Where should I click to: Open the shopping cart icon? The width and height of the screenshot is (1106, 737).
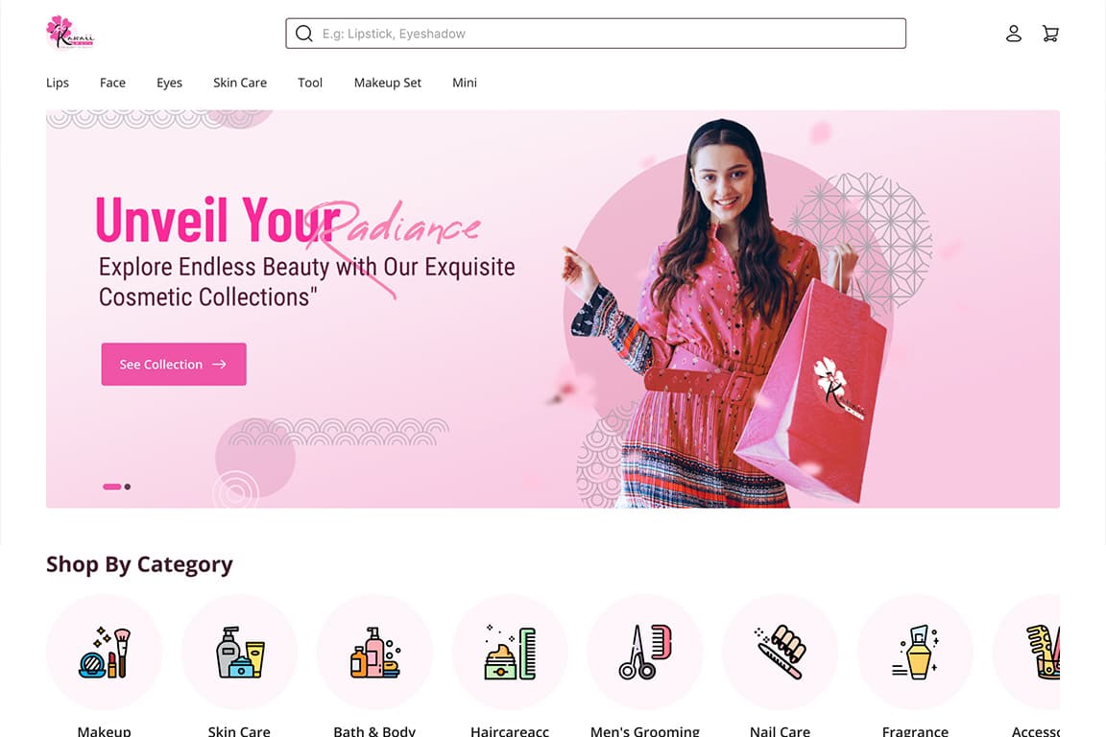coord(1050,34)
